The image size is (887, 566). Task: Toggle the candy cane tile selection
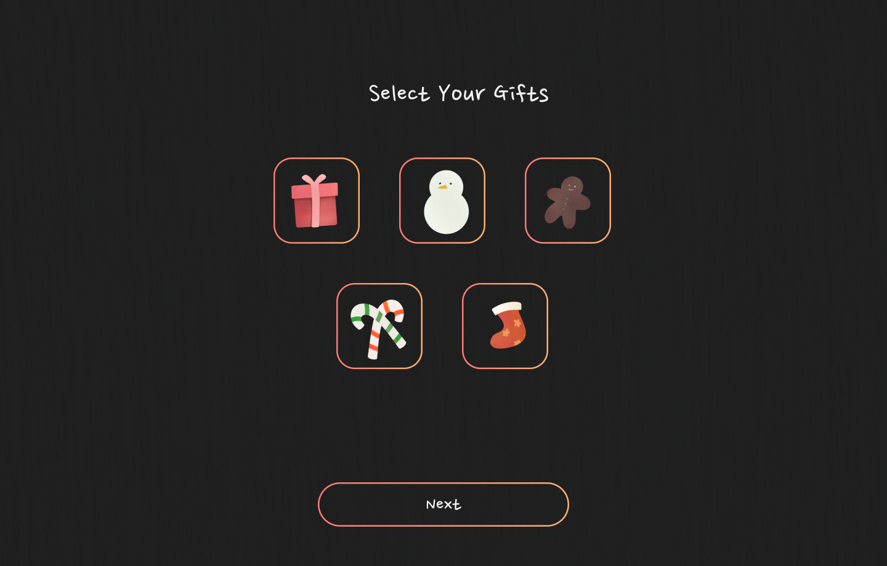pos(379,326)
